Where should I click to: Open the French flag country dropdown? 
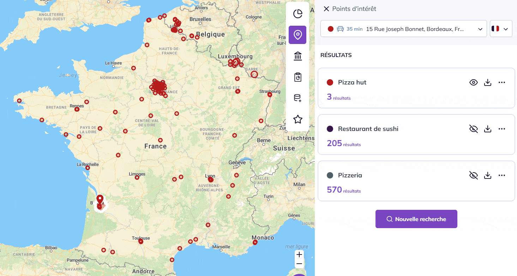(501, 29)
